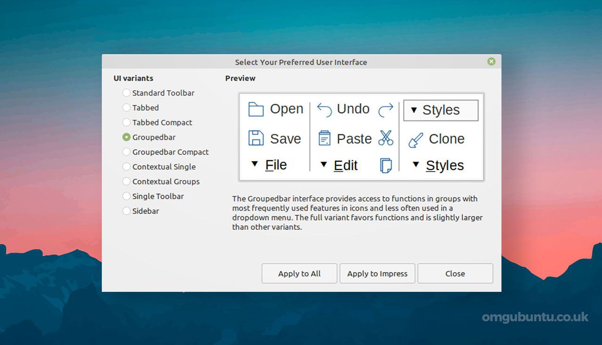Click the Save floppy disk icon
Image resolution: width=602 pixels, height=345 pixels.
click(256, 139)
